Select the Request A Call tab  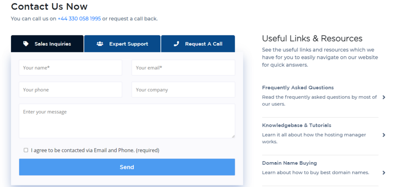pos(198,44)
